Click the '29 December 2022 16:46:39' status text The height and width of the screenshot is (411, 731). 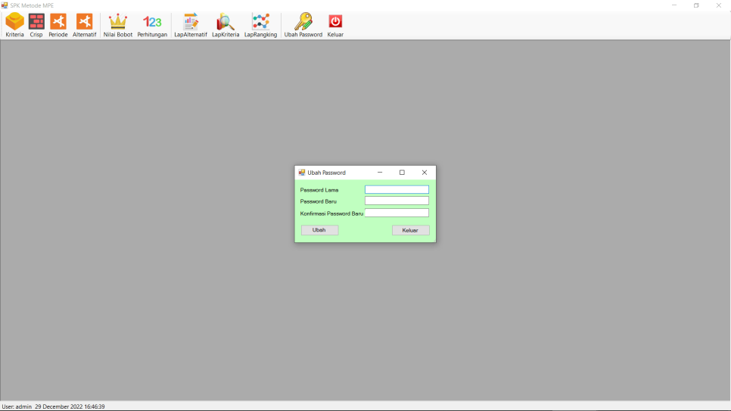pyautogui.click(x=70, y=406)
